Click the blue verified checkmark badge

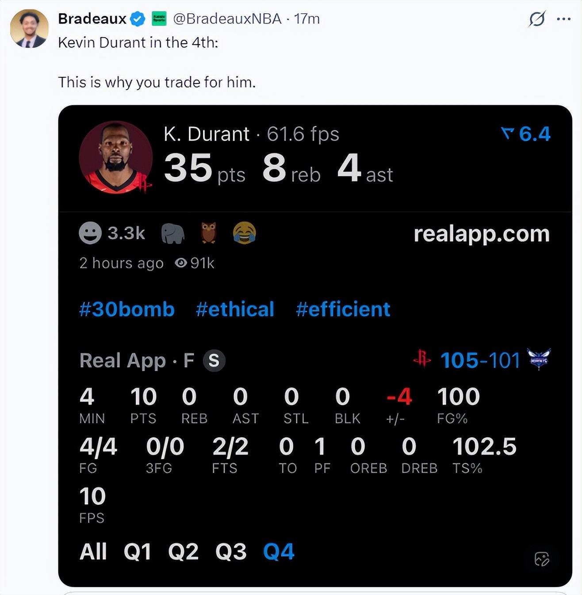(x=138, y=19)
